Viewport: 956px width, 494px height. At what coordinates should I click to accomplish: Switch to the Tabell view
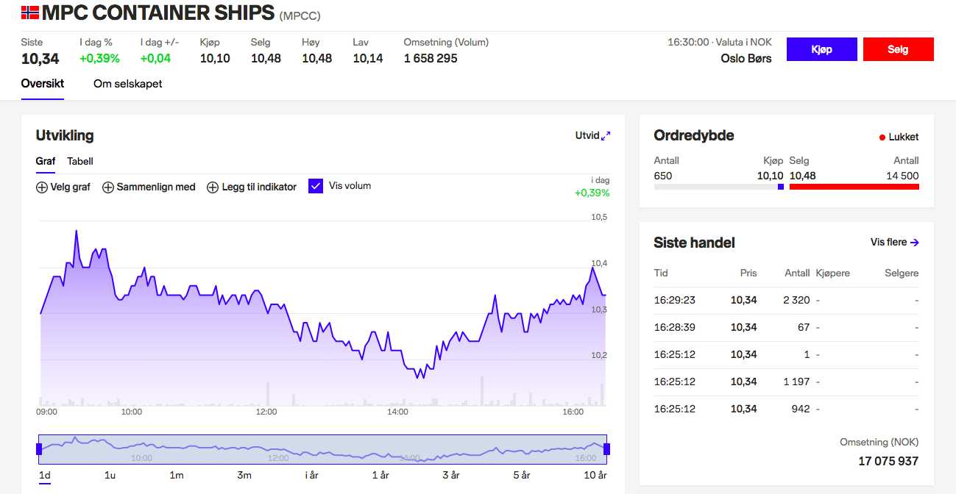pos(80,162)
